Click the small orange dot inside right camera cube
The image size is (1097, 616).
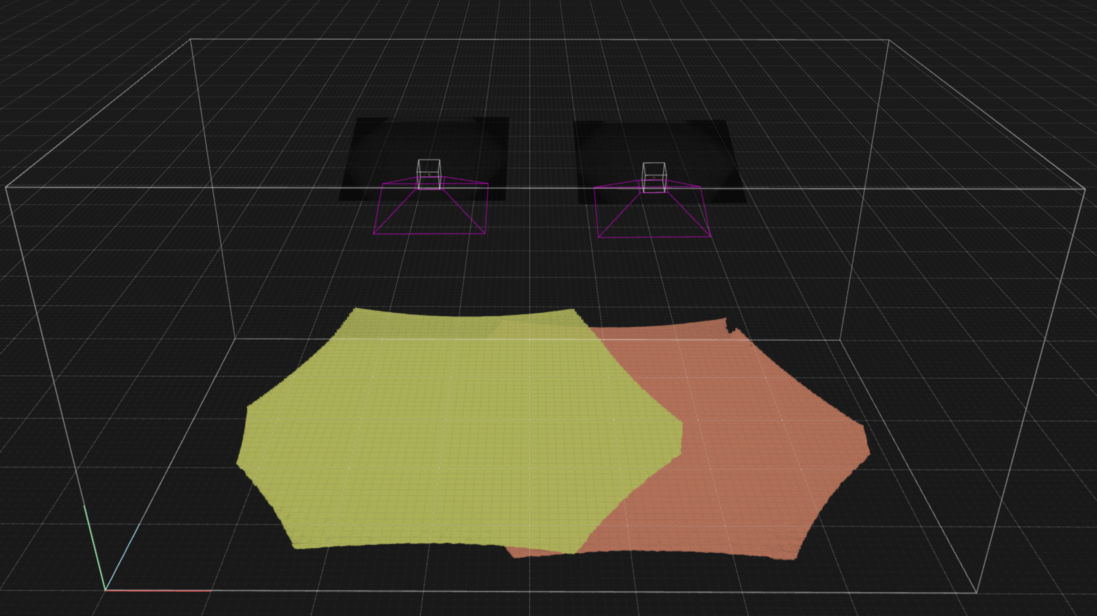[654, 178]
